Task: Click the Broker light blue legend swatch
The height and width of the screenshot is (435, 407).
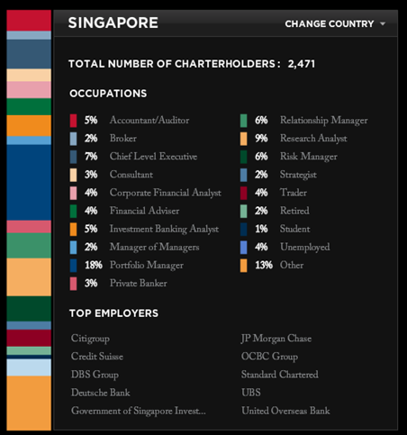Action: tap(73, 139)
